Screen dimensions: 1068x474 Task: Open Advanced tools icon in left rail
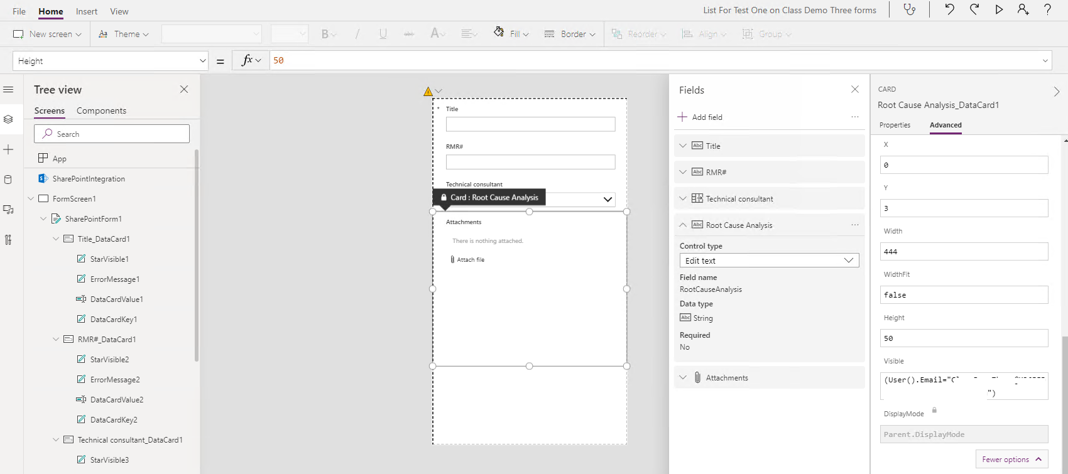tap(8, 240)
